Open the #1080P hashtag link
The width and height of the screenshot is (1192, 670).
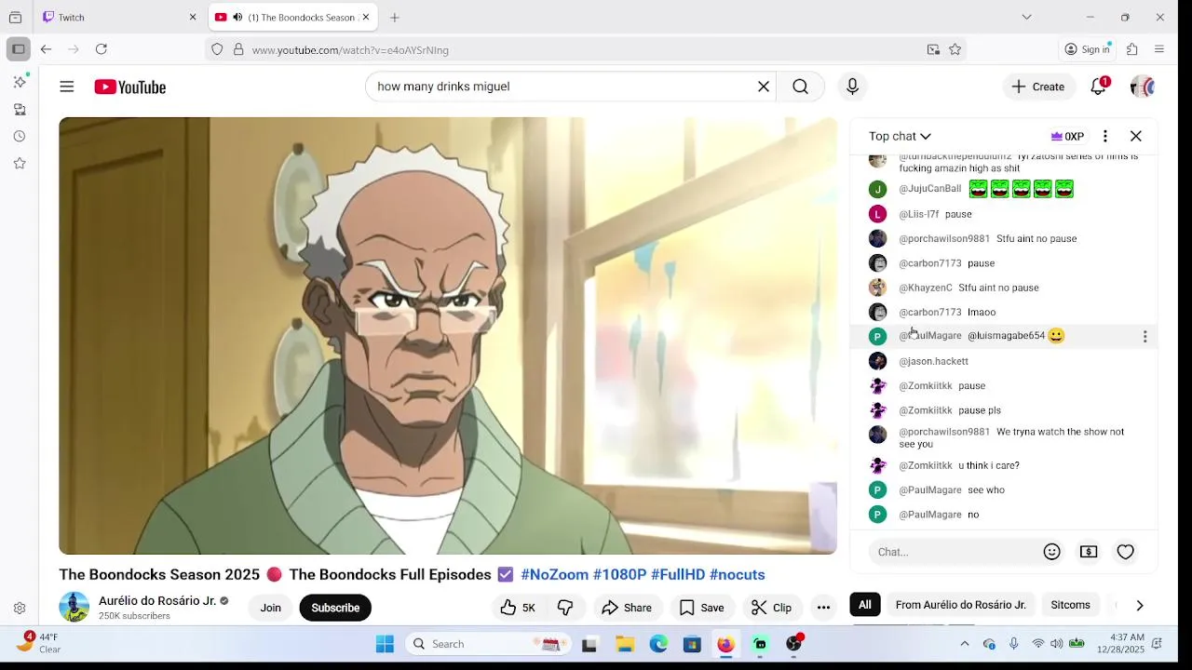tap(619, 574)
